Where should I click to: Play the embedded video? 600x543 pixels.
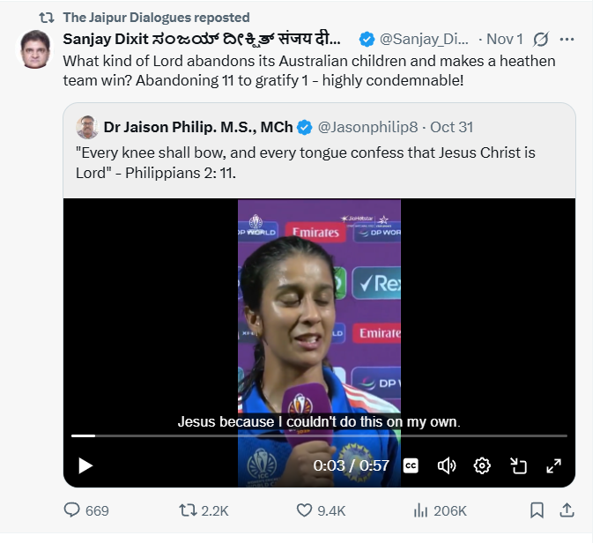coord(85,465)
